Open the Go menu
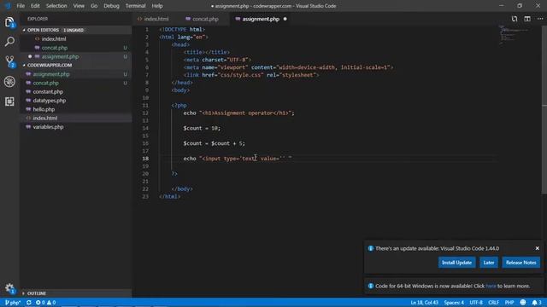This screenshot has width=547, height=307. [x=94, y=6]
